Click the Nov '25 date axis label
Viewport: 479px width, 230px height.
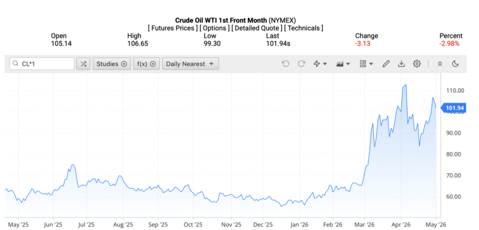231,225
